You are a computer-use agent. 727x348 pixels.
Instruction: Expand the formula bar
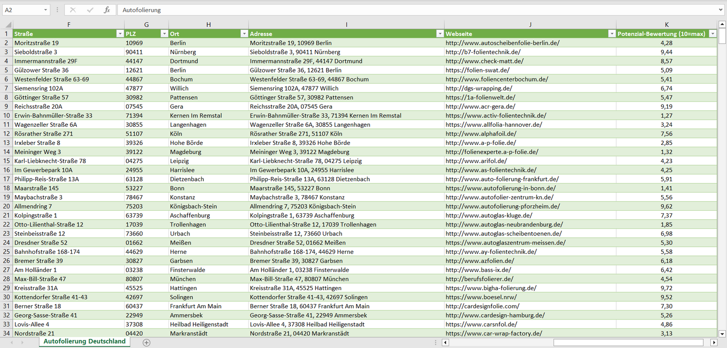click(x=721, y=10)
